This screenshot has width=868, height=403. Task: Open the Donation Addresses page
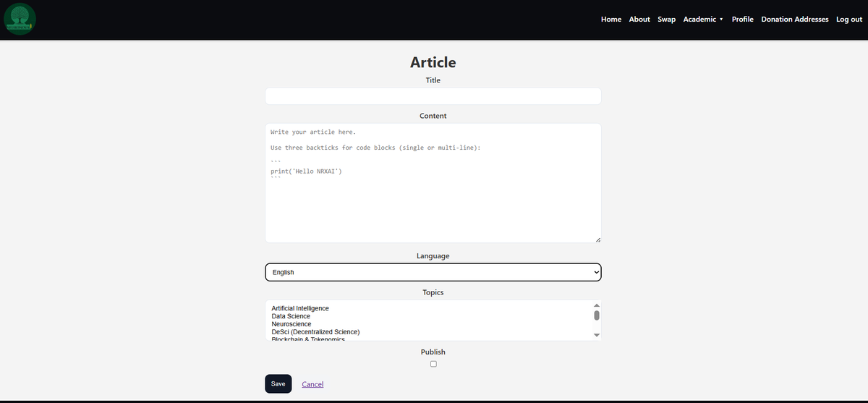(x=795, y=20)
